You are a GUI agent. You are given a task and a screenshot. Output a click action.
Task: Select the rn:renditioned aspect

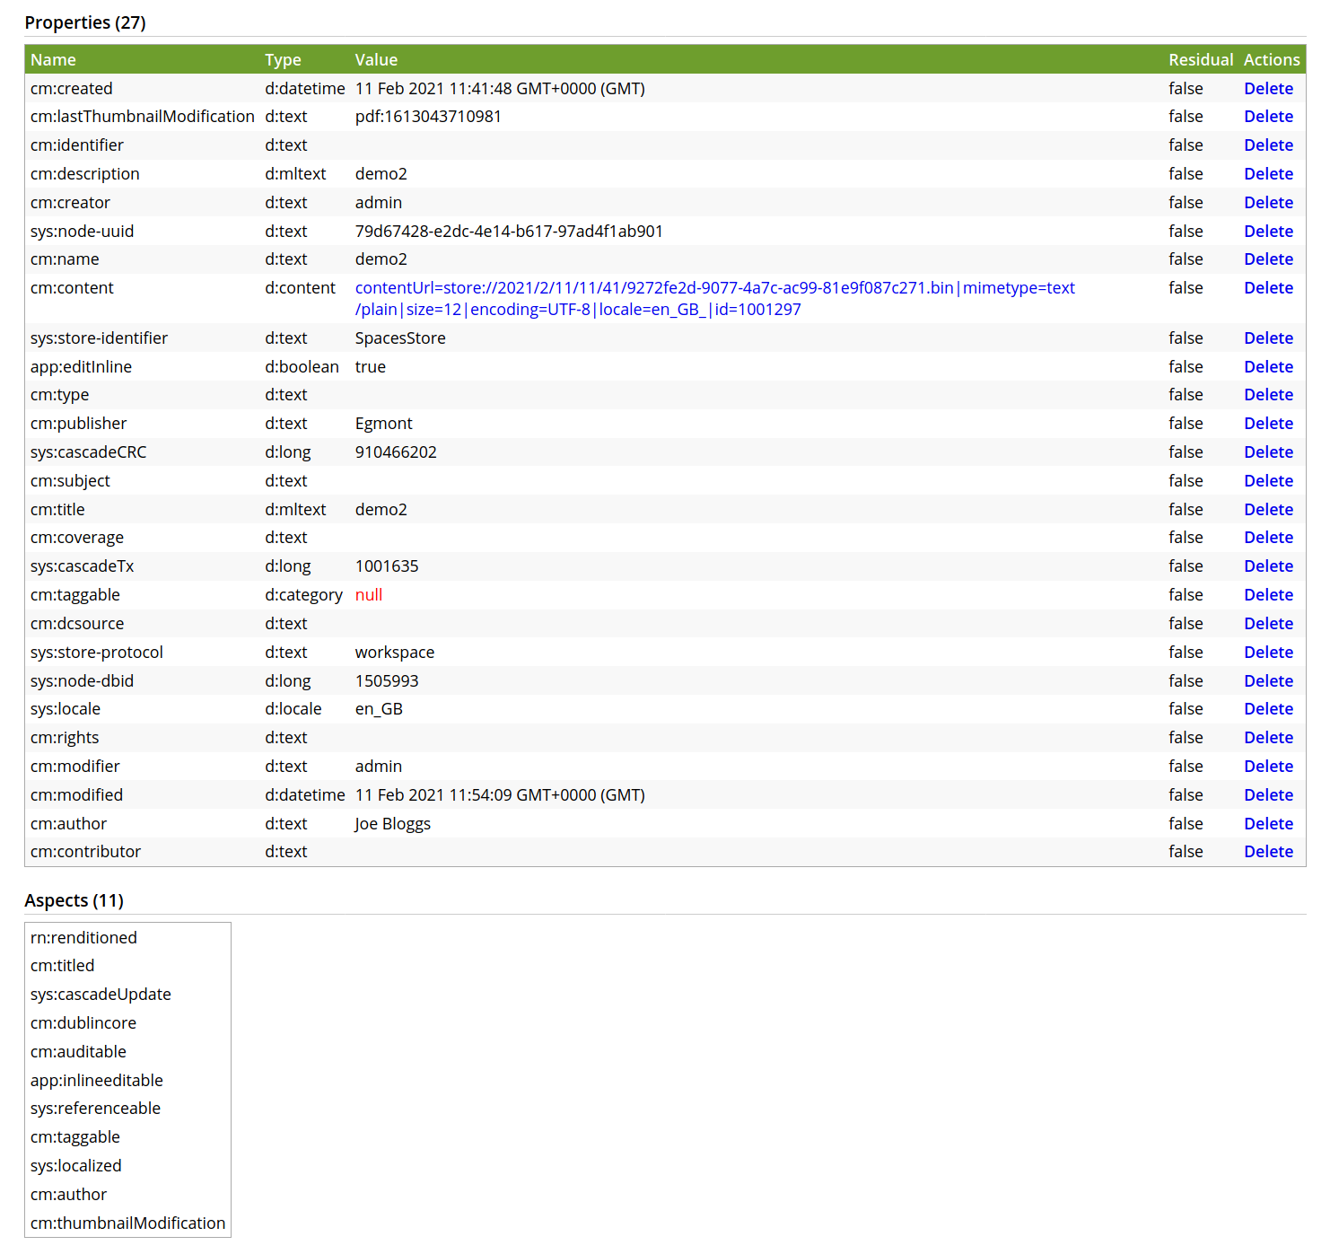pos(83,937)
